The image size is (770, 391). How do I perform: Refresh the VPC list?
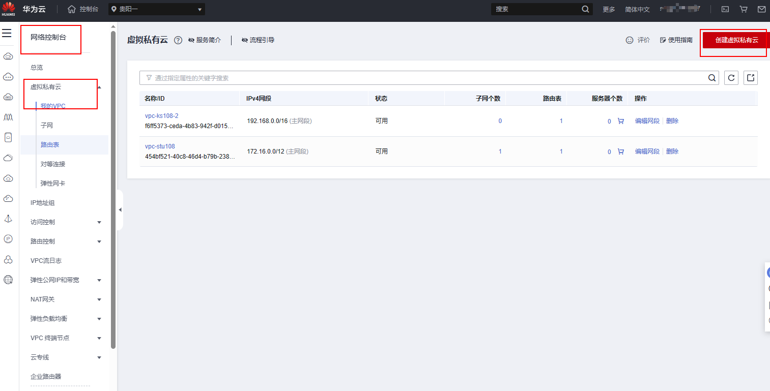(731, 78)
